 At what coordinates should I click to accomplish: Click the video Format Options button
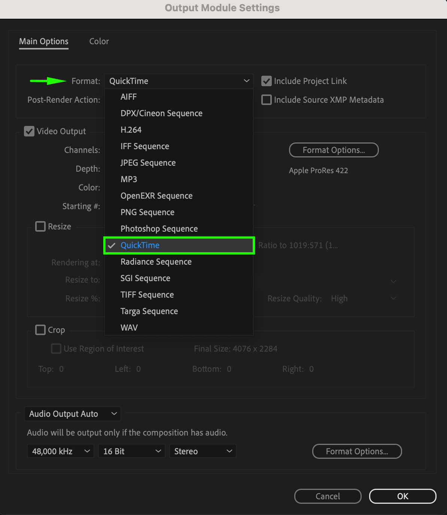point(334,150)
